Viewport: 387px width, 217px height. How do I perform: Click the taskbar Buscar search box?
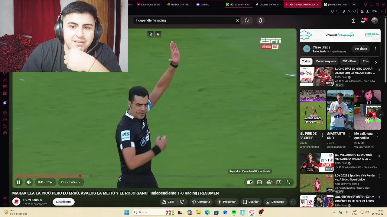[x=154, y=212]
